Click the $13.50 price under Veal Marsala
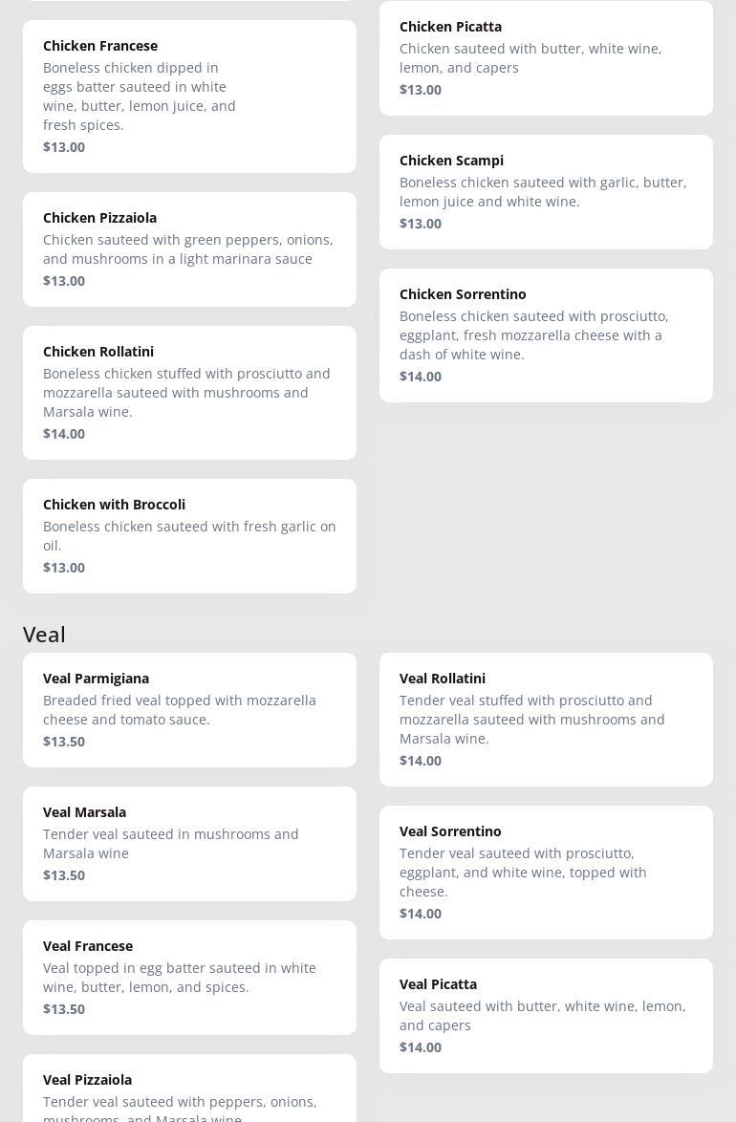This screenshot has width=736, height=1122. tap(64, 875)
